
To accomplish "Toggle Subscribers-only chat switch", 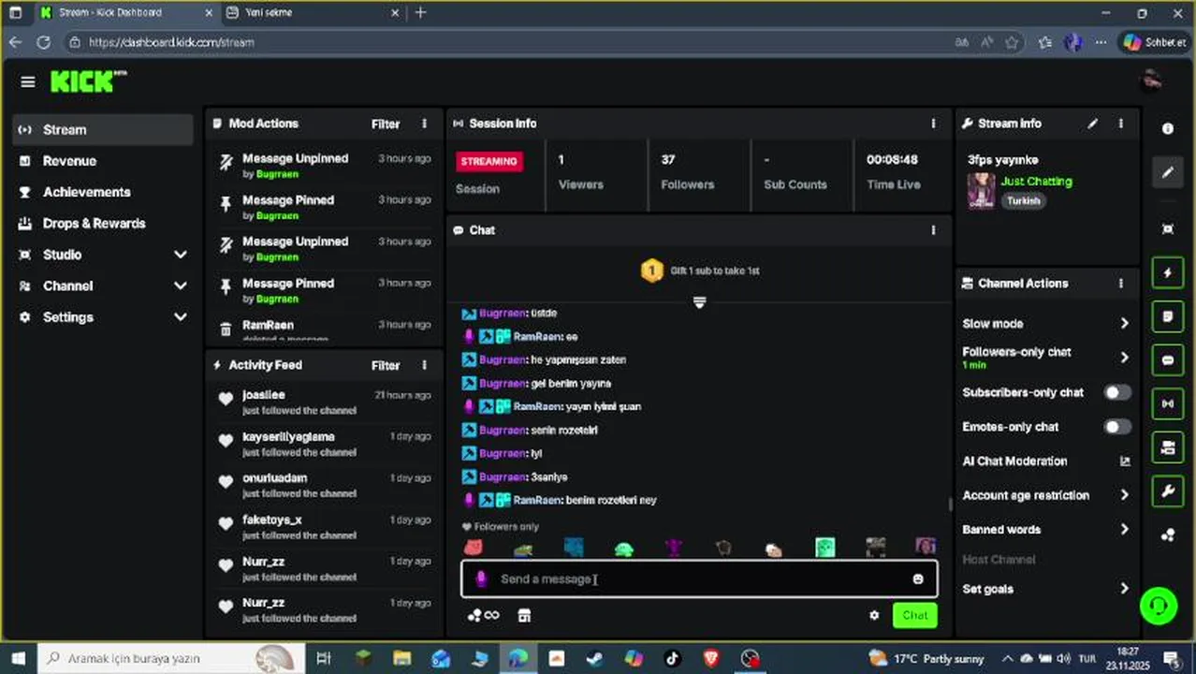I will [x=1117, y=392].
